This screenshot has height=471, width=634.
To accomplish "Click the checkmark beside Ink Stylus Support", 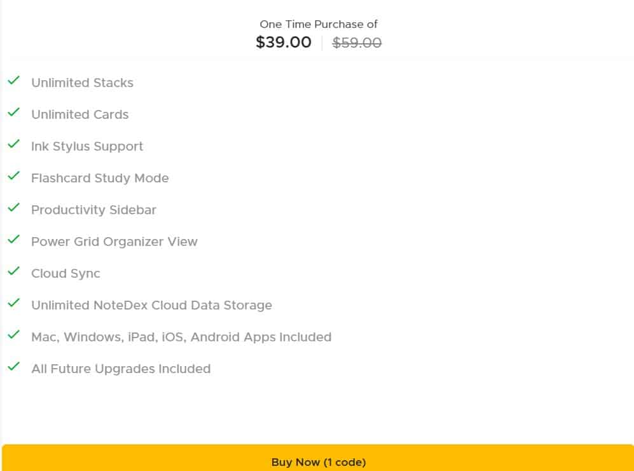I will pyautogui.click(x=13, y=145).
